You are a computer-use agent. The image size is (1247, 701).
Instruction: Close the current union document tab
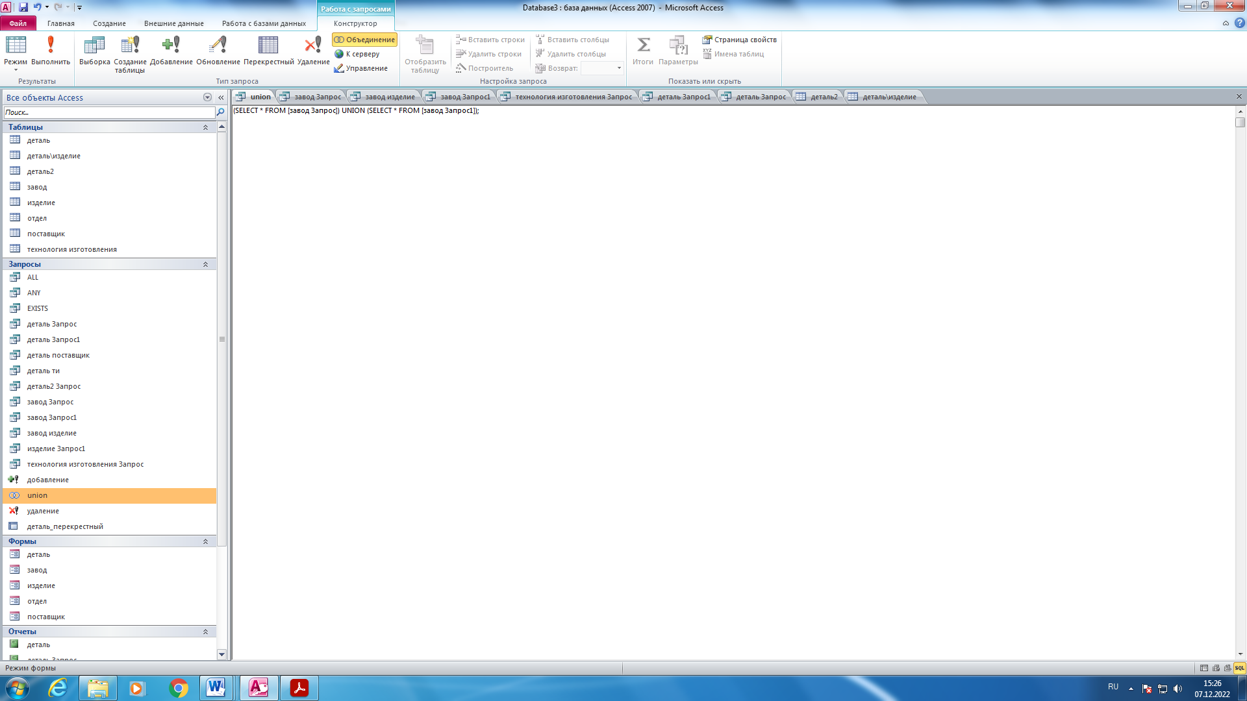point(1239,97)
